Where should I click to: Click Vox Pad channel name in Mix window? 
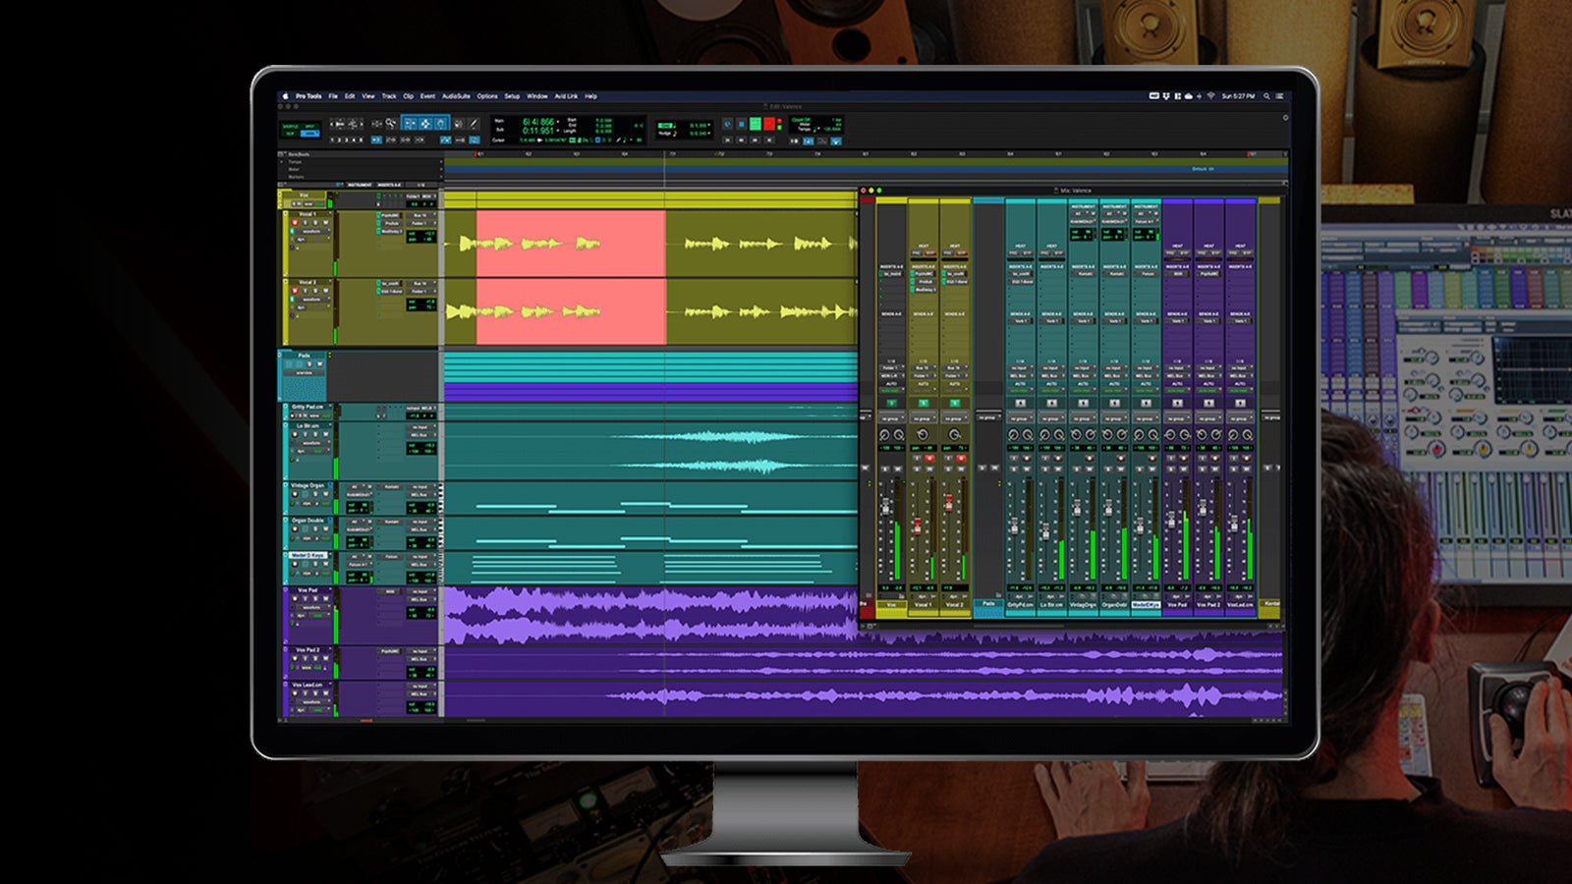(x=1177, y=605)
